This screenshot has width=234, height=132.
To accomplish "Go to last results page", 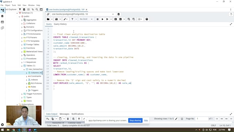I will coord(231,119).
